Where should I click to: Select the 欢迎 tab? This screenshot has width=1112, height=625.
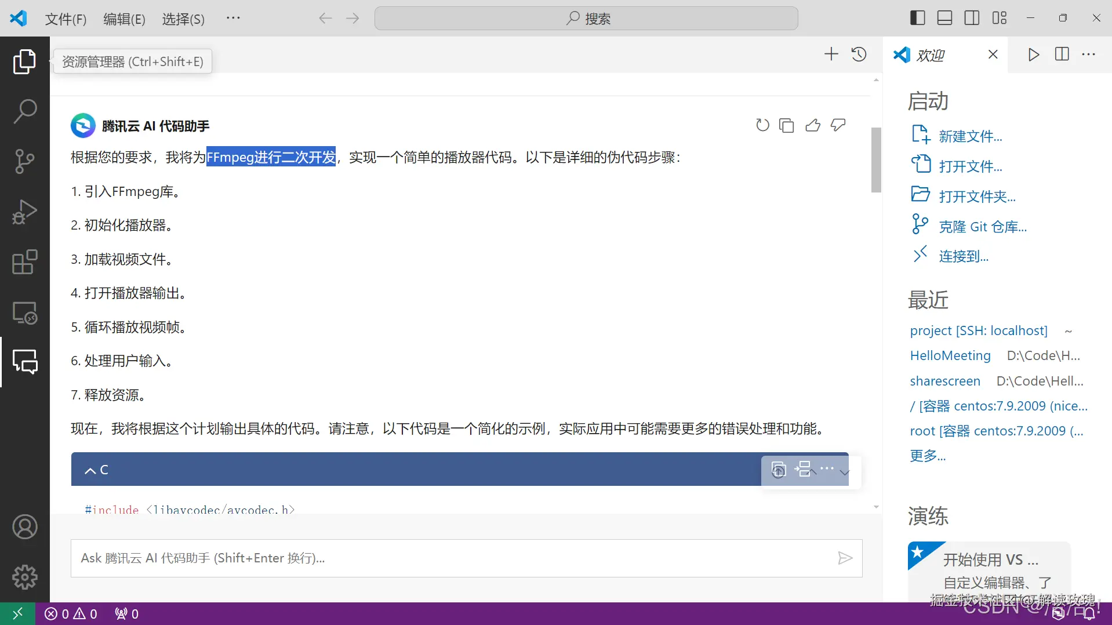click(946, 54)
